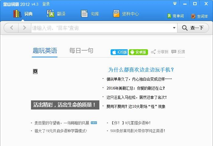
Task: Click the 背单词 icon
Action: point(169,16)
